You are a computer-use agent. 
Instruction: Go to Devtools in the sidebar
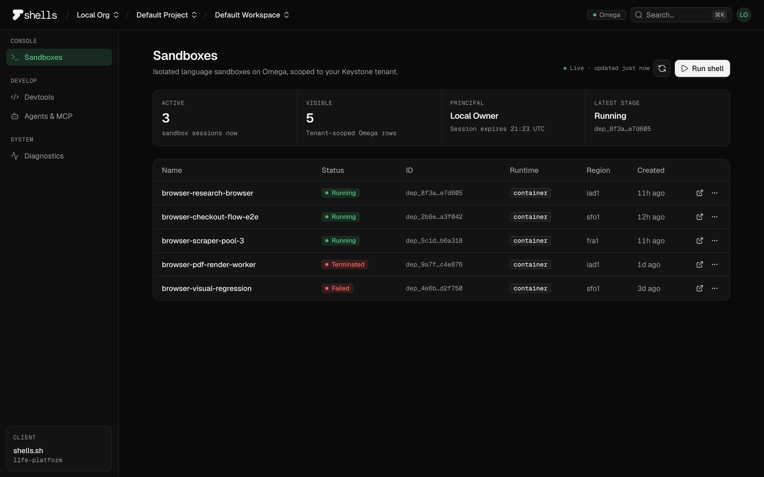click(x=59, y=97)
